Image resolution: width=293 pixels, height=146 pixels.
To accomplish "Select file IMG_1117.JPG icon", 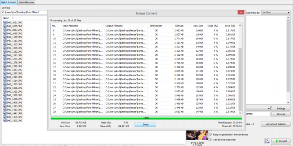I will click(5, 40).
